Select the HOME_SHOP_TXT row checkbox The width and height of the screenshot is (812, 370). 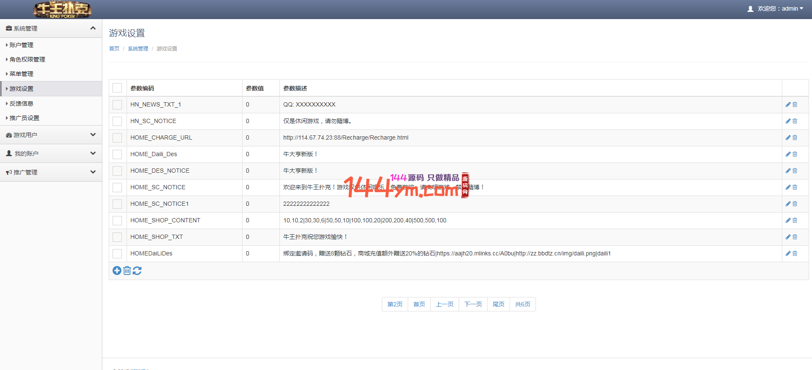117,237
